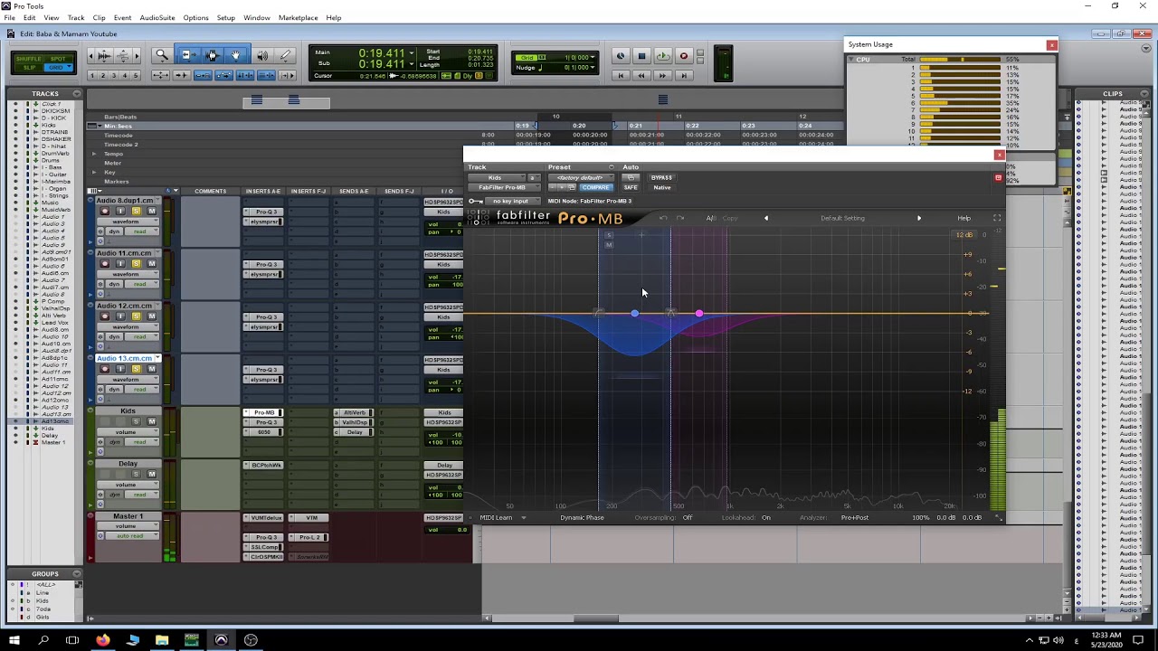Click the Undo arrow in Pro-MB
Image resolution: width=1158 pixels, height=651 pixels.
pos(663,218)
